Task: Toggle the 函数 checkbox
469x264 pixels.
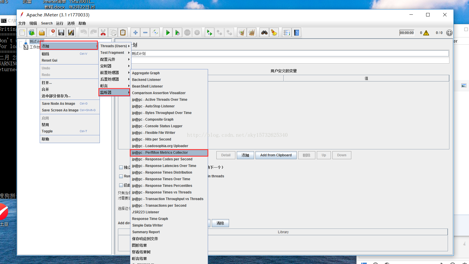Action: [121, 185]
